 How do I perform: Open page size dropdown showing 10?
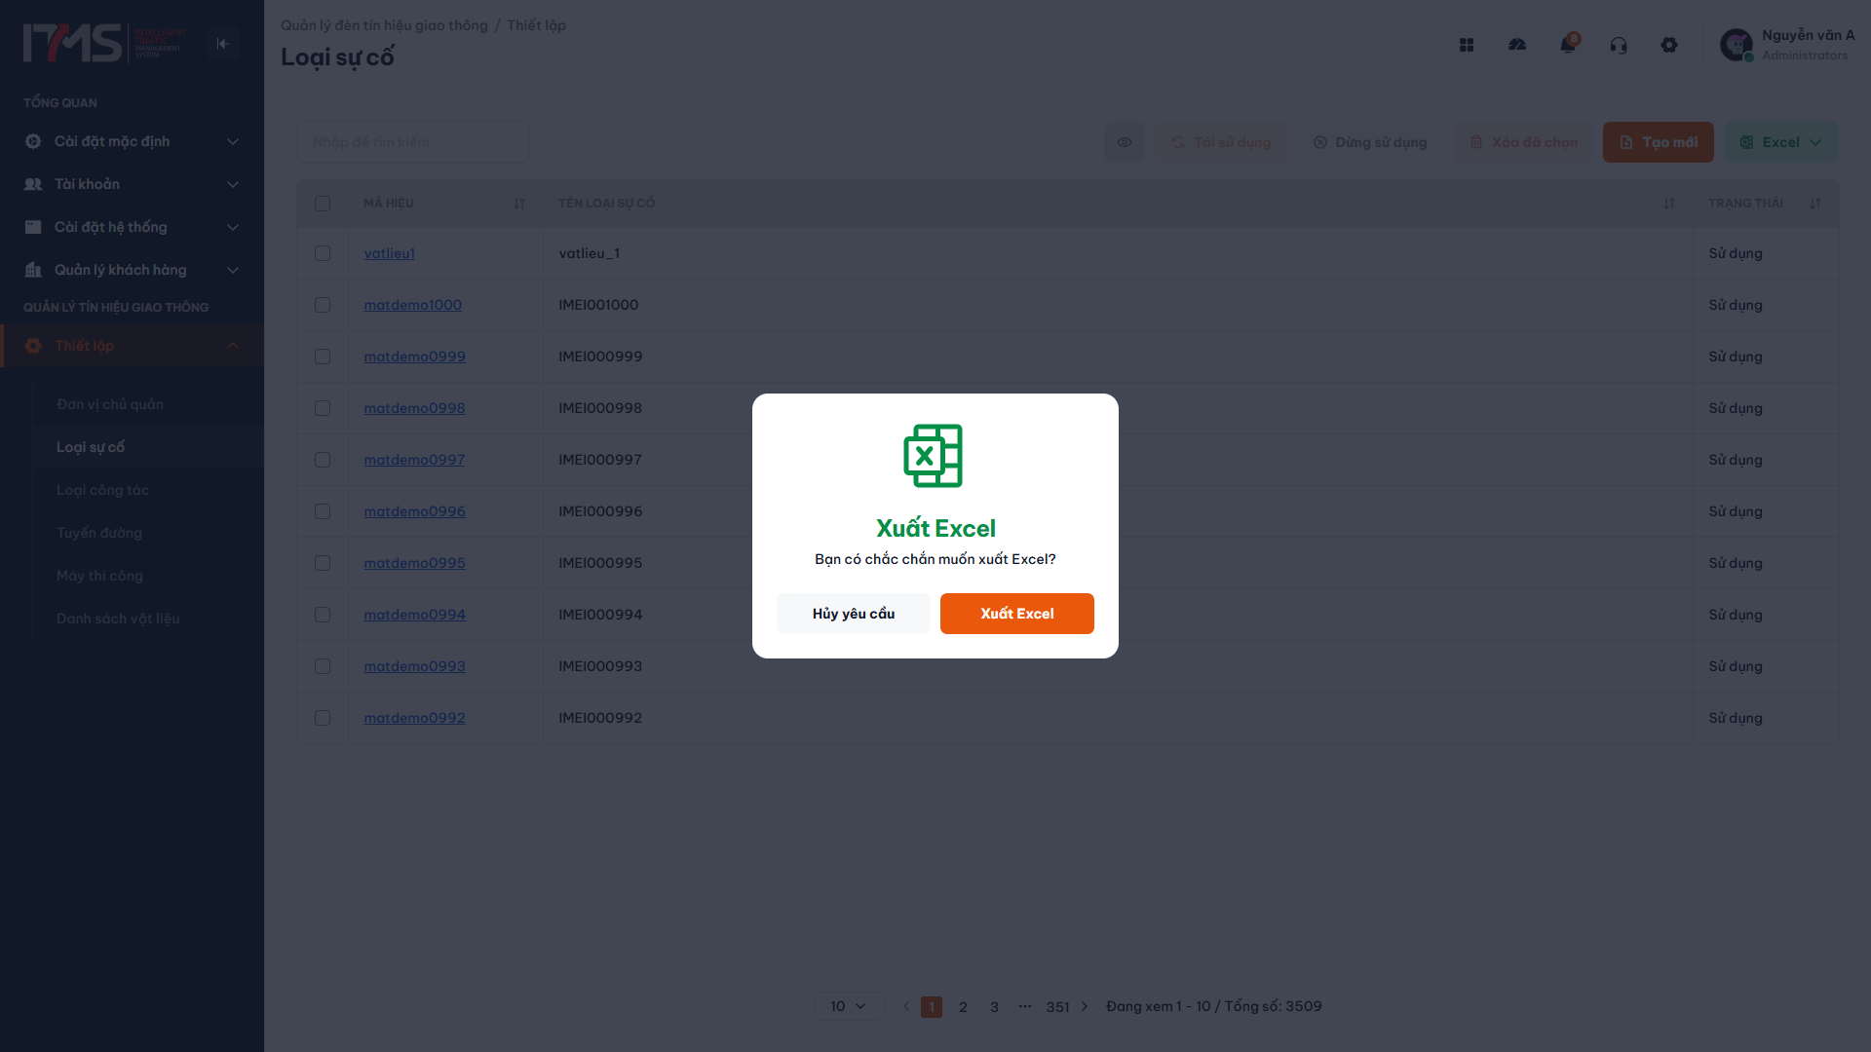pyautogui.click(x=849, y=1006)
